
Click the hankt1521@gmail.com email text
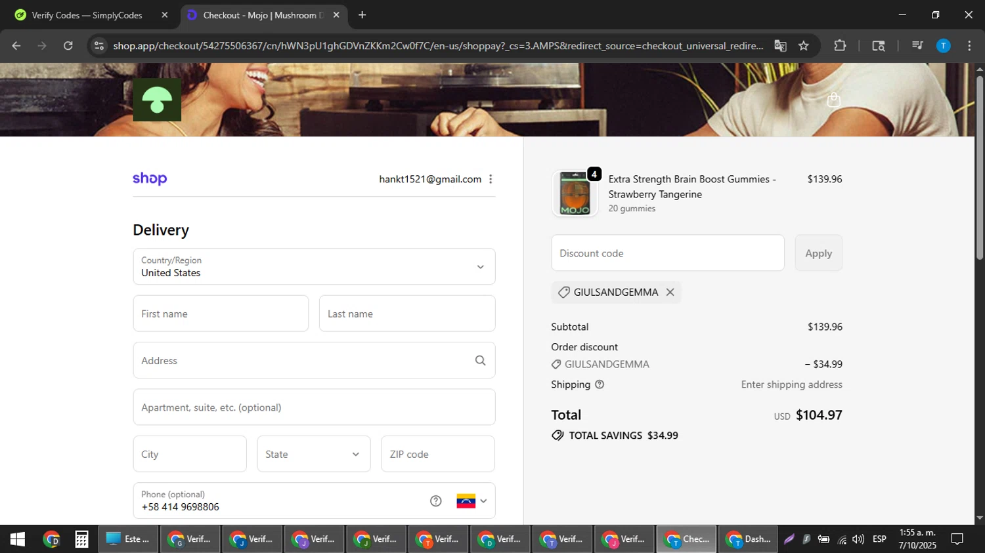coord(430,179)
